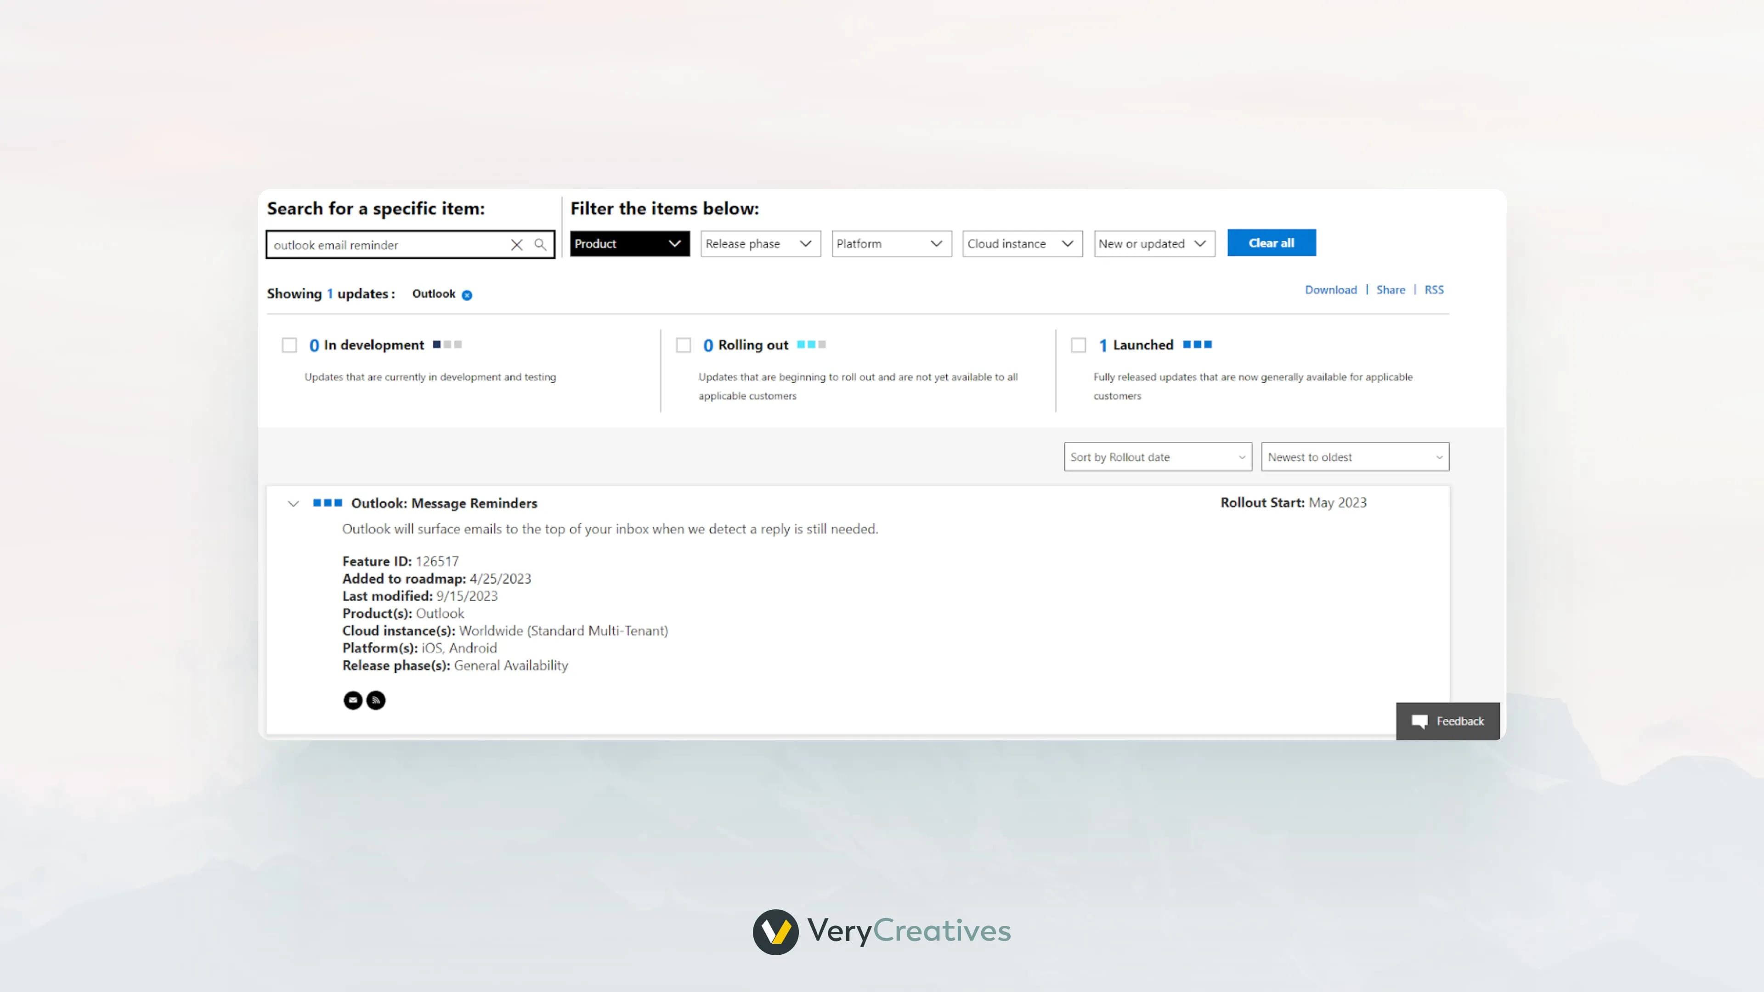Open the Sort by Rollout date dropdown
The image size is (1764, 992).
coord(1157,457)
